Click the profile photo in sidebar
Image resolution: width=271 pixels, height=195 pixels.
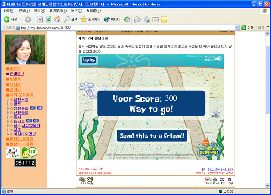click(25, 49)
